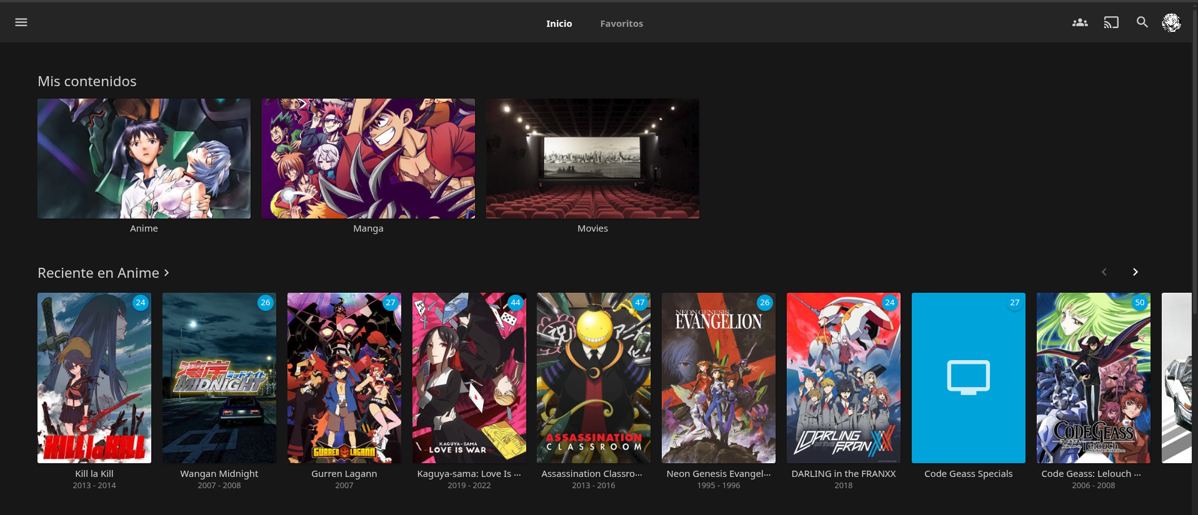This screenshot has width=1198, height=515.
Task: Open the Kill la Kill poster
Action: coord(94,378)
